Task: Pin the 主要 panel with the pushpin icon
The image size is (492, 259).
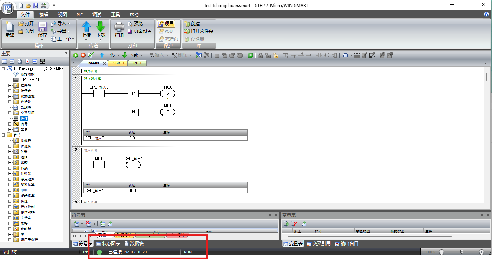Action: point(66,53)
